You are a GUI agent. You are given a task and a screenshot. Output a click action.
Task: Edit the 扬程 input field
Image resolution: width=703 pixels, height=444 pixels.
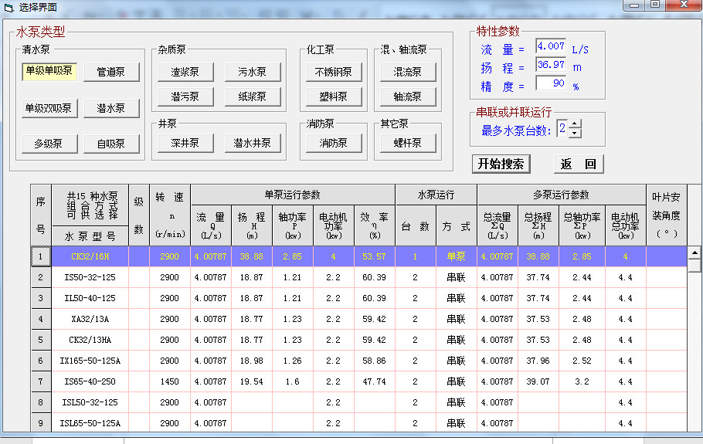tap(551, 65)
